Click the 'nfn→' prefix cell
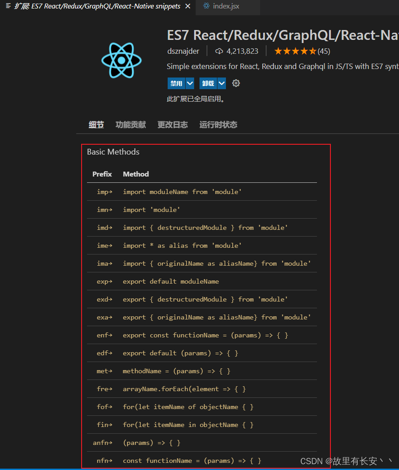 (x=104, y=461)
